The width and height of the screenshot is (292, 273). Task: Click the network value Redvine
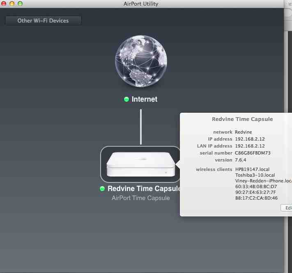click(244, 132)
